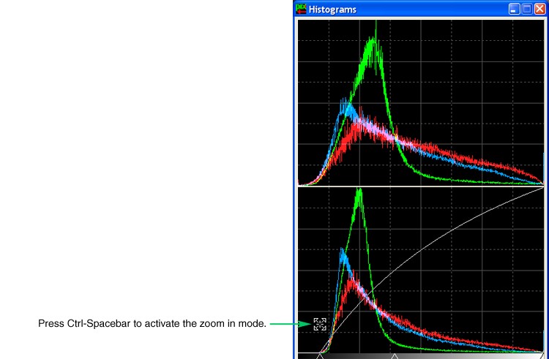The height and width of the screenshot is (359, 549).
Task: Maximize the Histograms window
Action: [x=526, y=9]
